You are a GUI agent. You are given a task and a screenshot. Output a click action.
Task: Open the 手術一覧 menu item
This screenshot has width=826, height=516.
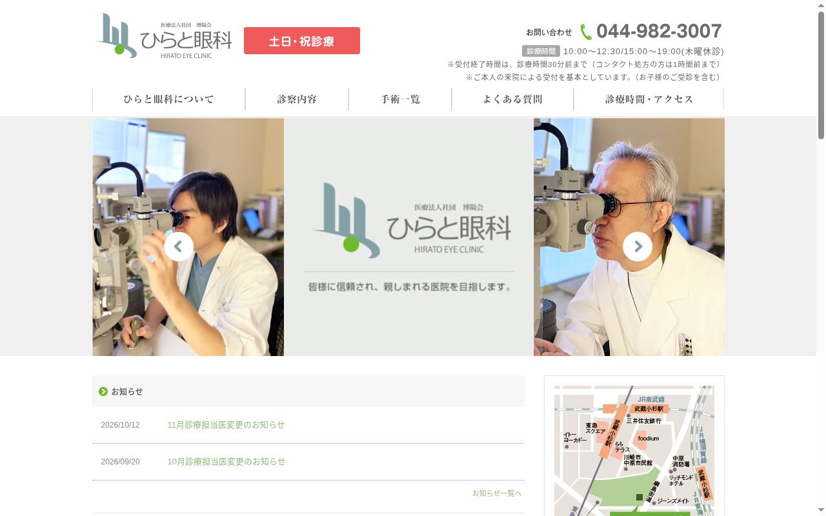(x=400, y=99)
